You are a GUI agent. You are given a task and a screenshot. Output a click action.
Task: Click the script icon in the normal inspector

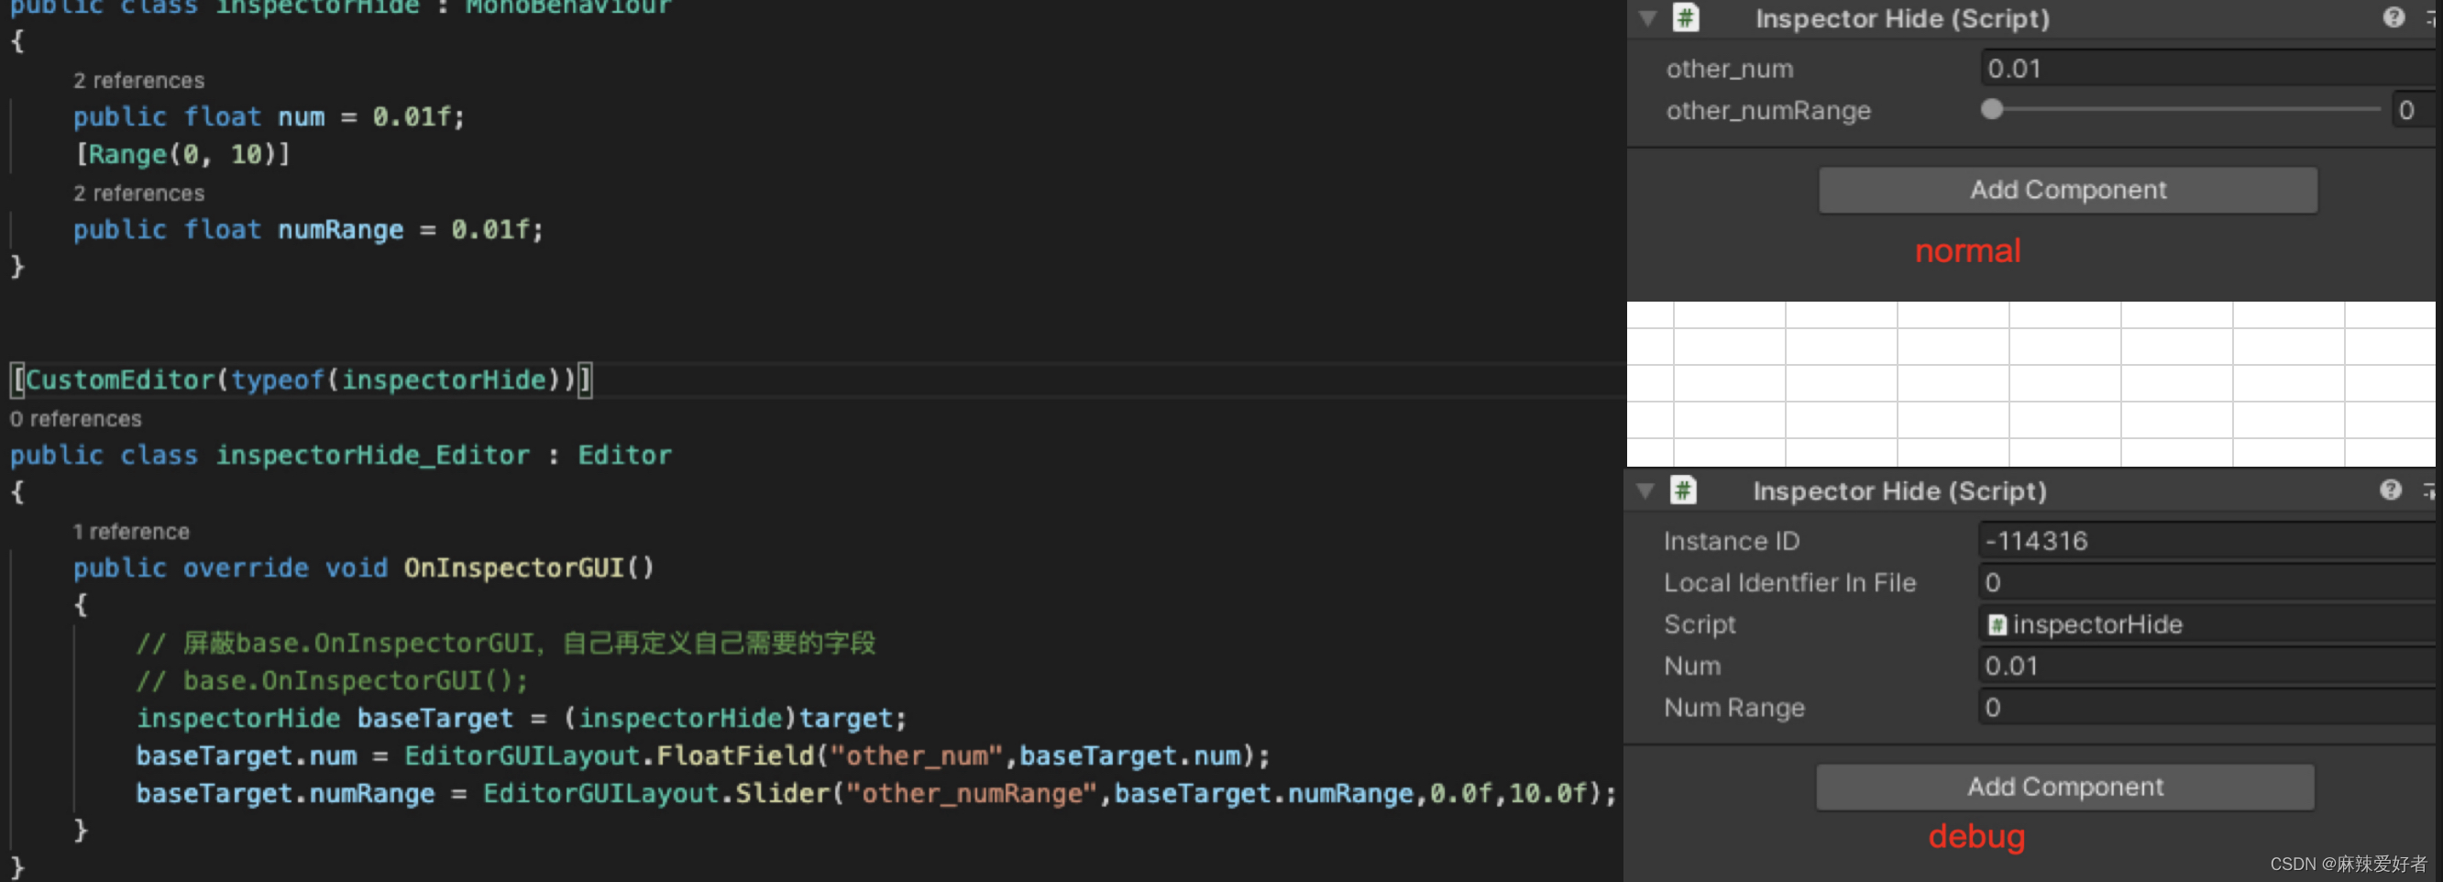pyautogui.click(x=1685, y=18)
